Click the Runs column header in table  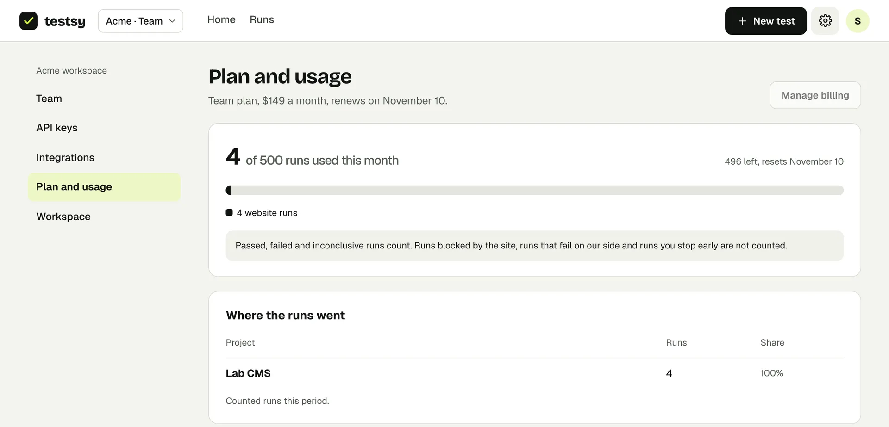(x=676, y=343)
